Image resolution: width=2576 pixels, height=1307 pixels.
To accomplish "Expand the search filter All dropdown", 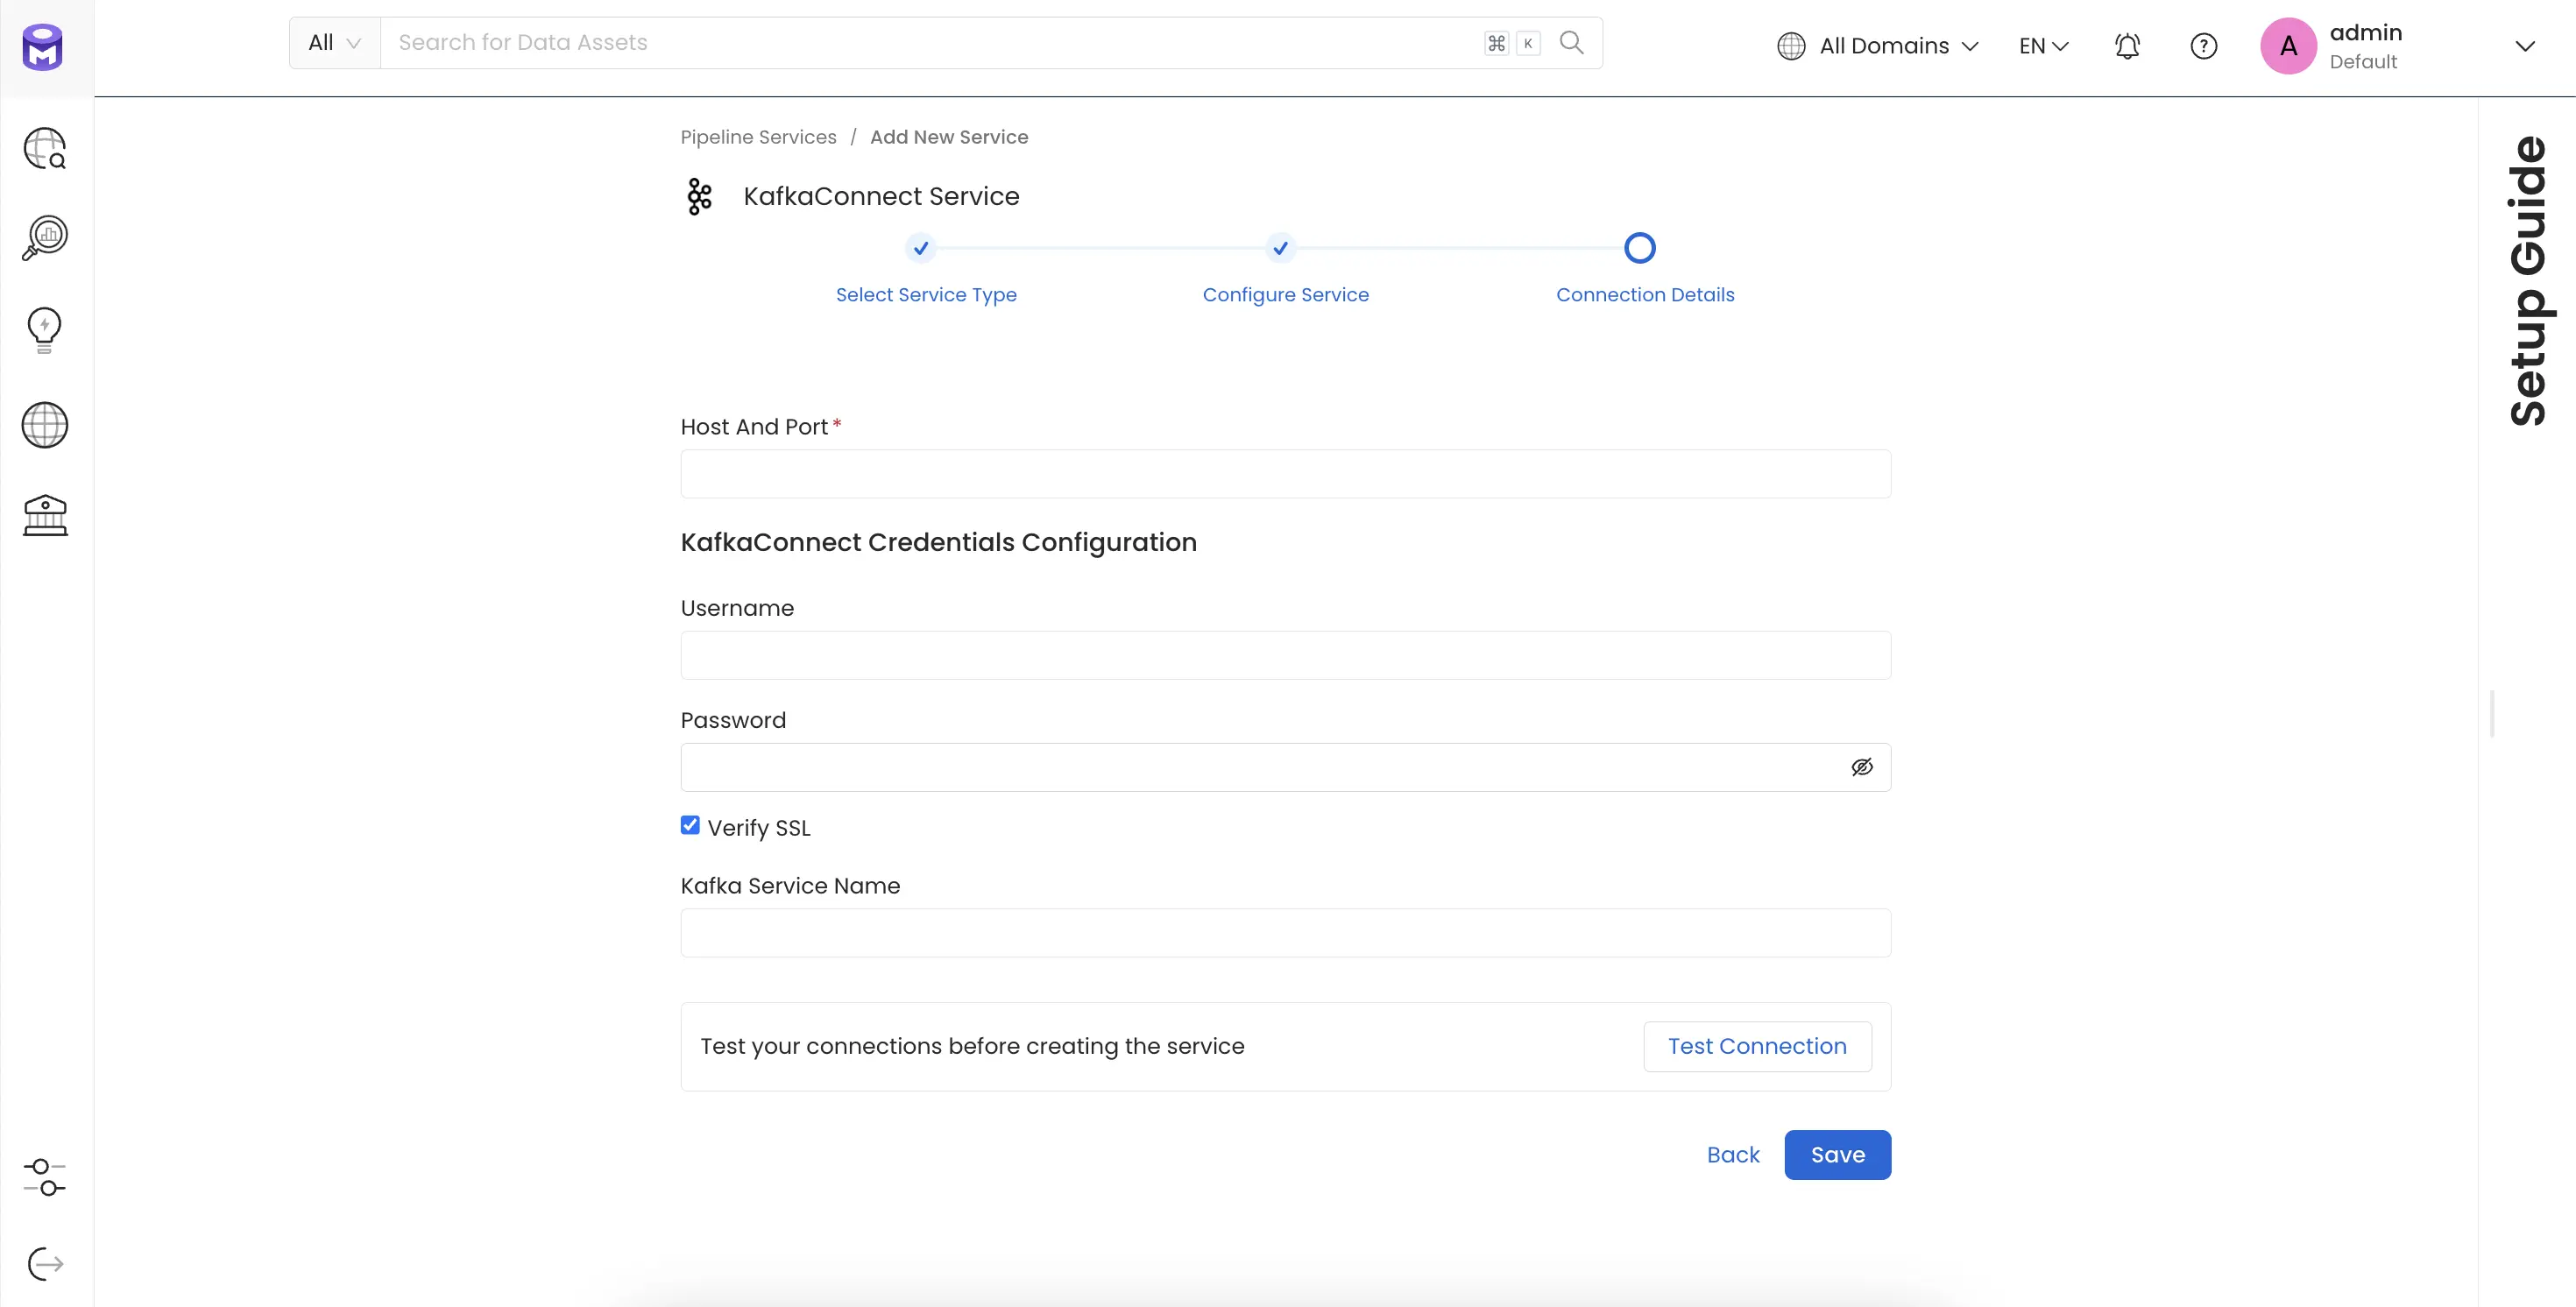I will tap(333, 42).
